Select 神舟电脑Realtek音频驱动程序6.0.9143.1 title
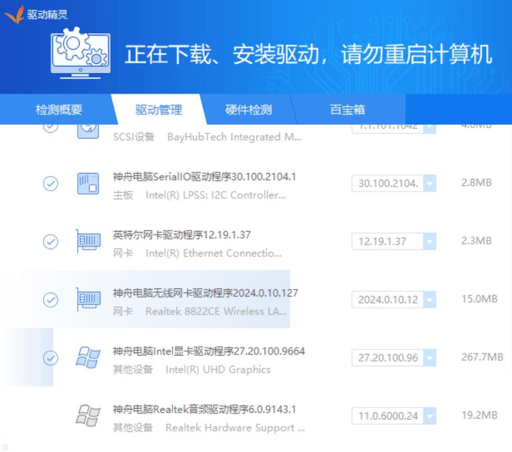This screenshot has width=512, height=452. pyautogui.click(x=204, y=409)
